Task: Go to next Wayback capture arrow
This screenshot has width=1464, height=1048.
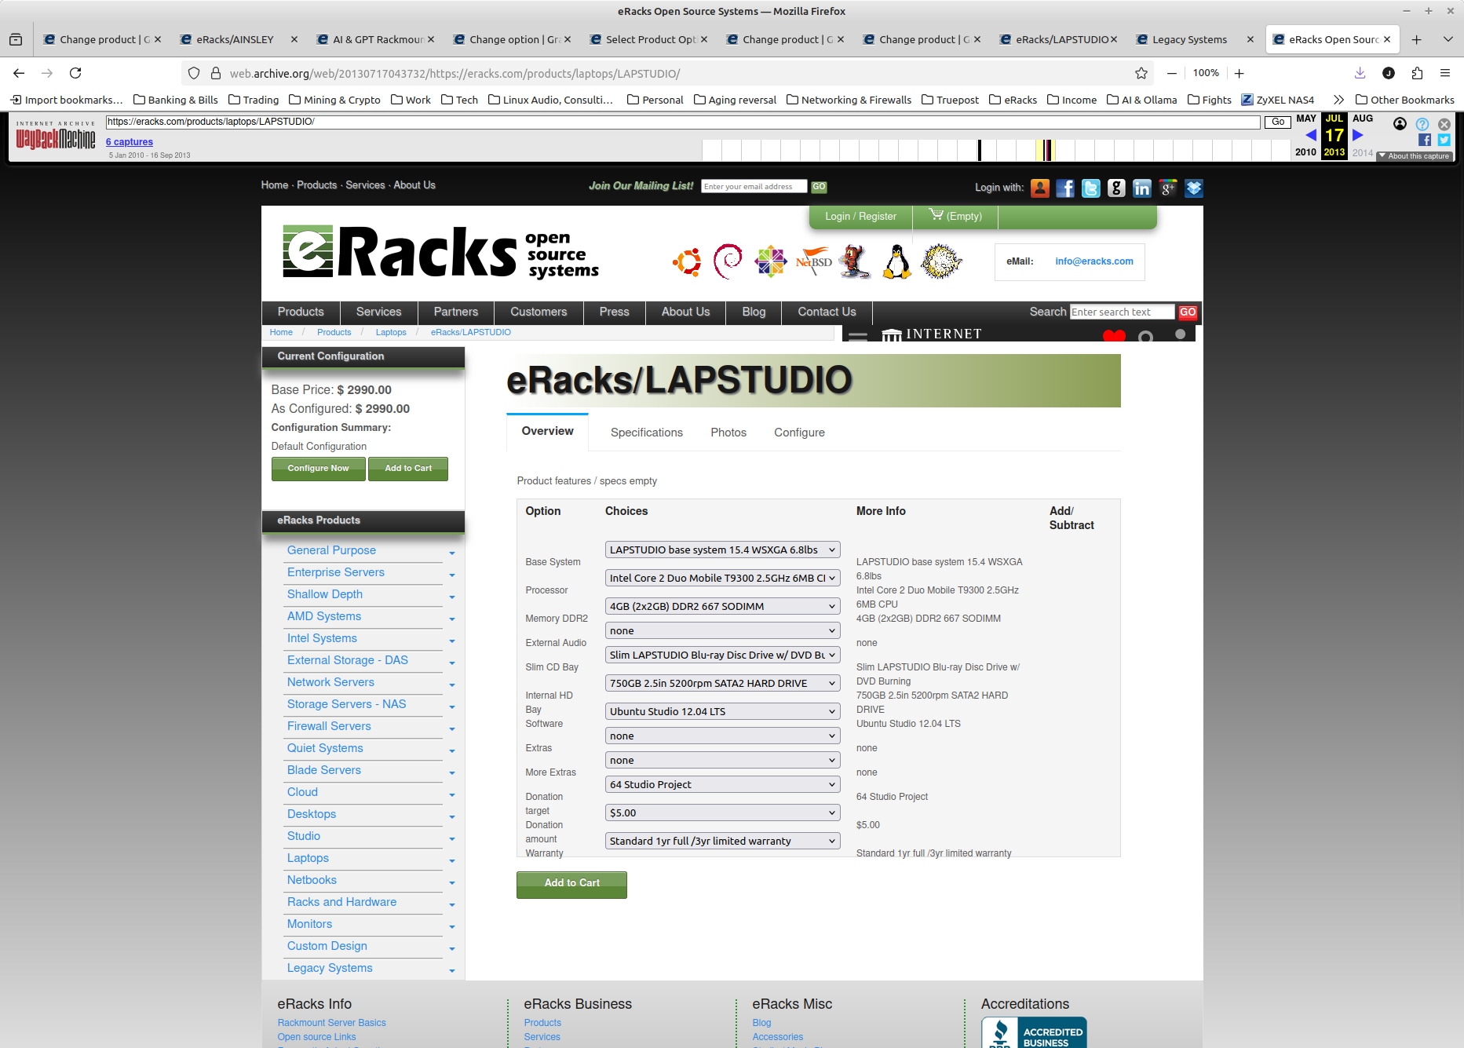Action: (1358, 135)
